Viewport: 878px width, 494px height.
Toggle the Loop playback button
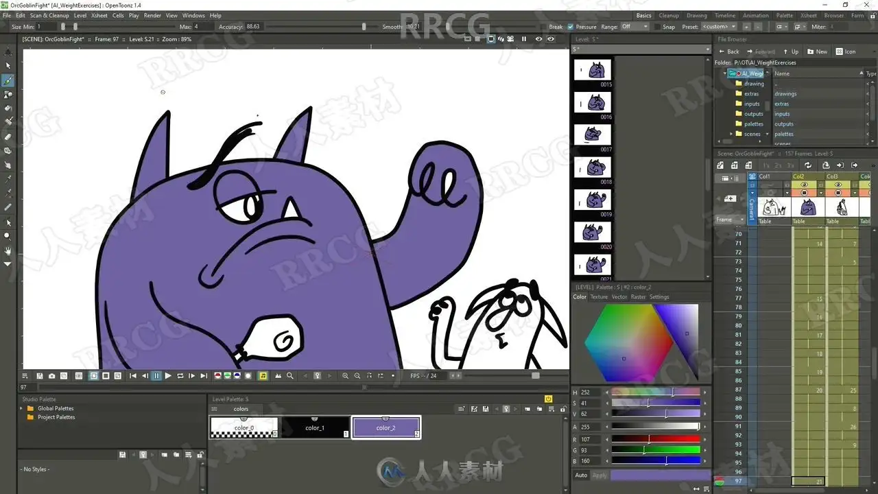point(180,376)
